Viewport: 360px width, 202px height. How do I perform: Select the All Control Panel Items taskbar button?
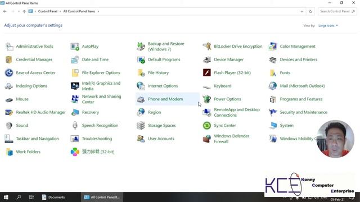click(102, 197)
